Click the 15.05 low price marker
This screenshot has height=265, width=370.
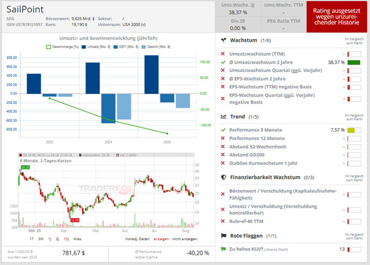click(75, 220)
